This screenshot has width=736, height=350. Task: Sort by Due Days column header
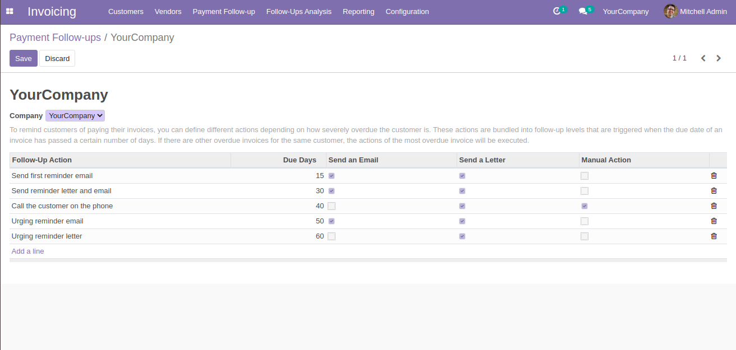[300, 160]
